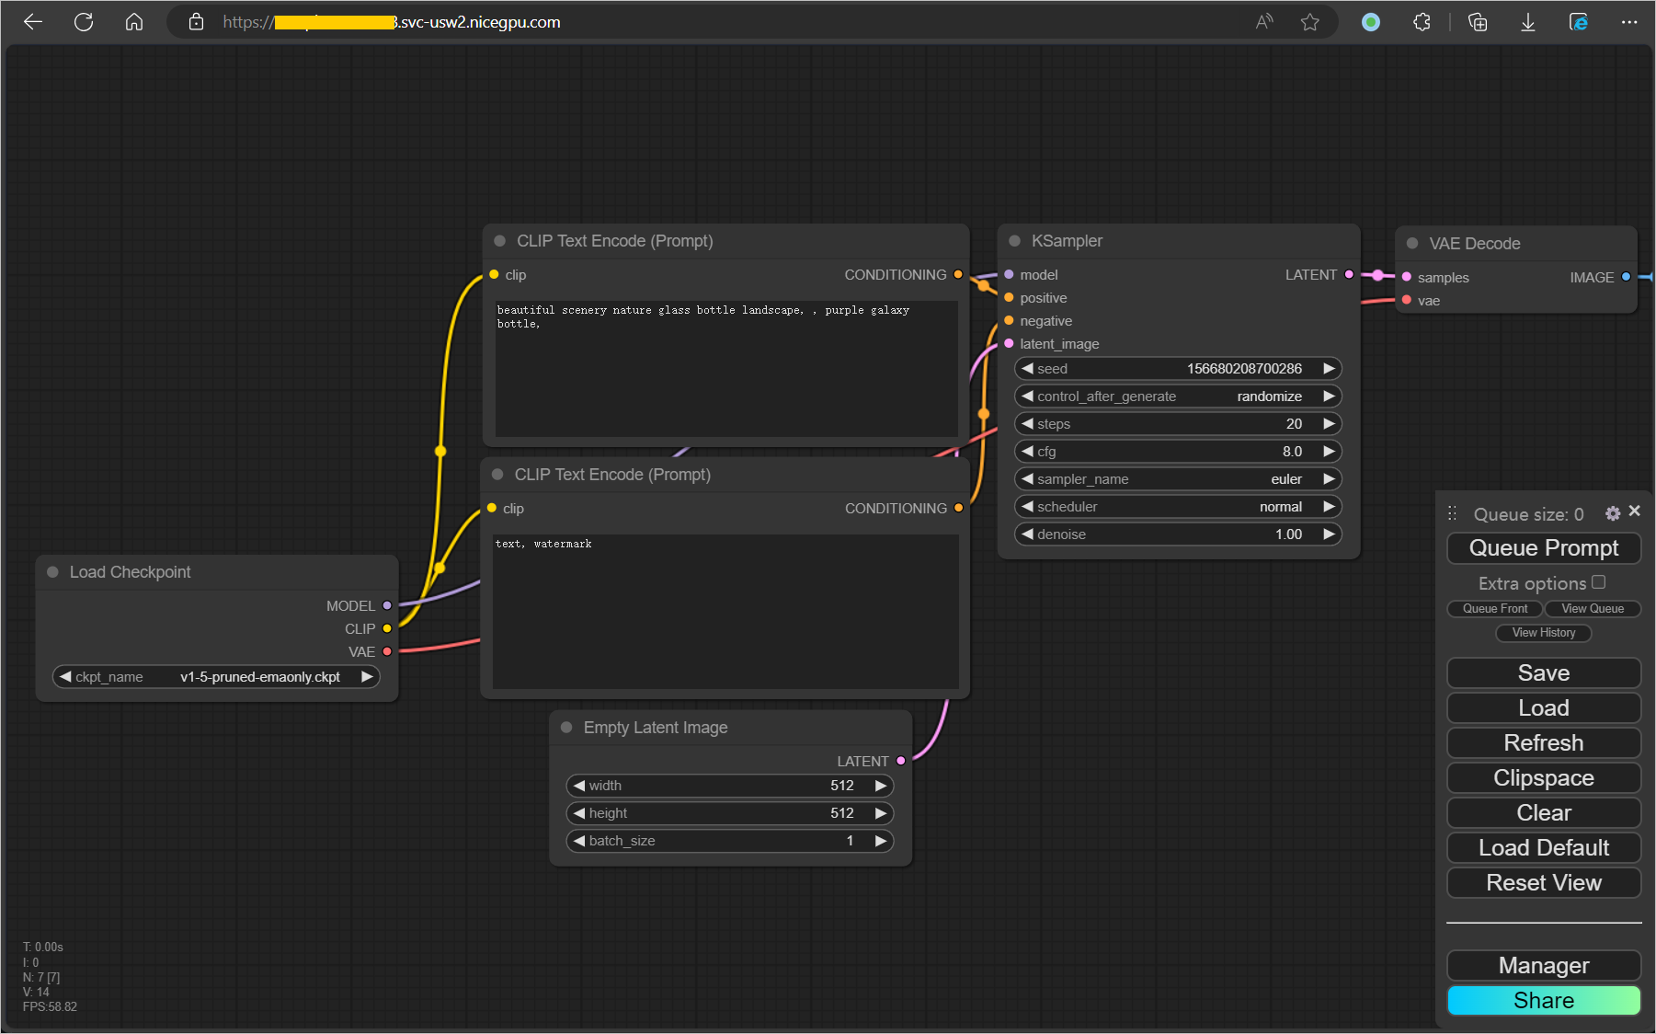Image resolution: width=1656 pixels, height=1034 pixels.
Task: Refresh the browser page
Action: click(x=84, y=22)
